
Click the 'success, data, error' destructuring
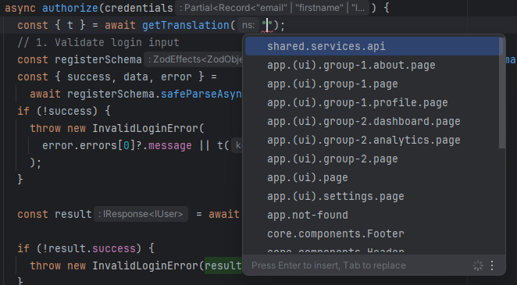[x=130, y=77]
